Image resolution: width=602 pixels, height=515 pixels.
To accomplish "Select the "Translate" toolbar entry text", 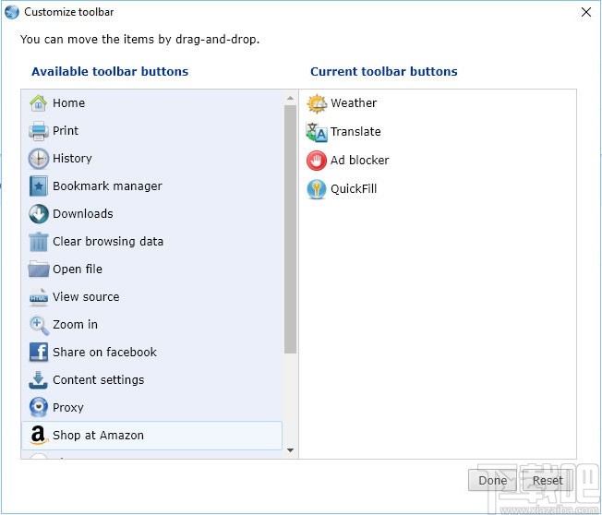I will pos(355,132).
